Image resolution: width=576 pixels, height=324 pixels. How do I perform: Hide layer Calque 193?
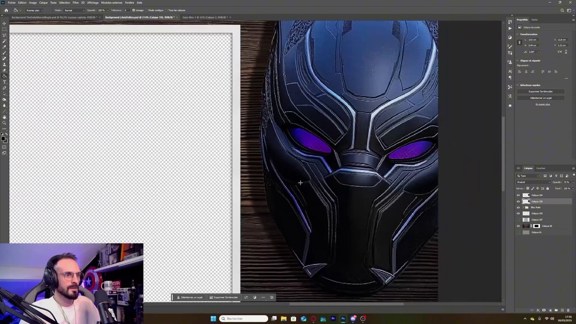[518, 214]
